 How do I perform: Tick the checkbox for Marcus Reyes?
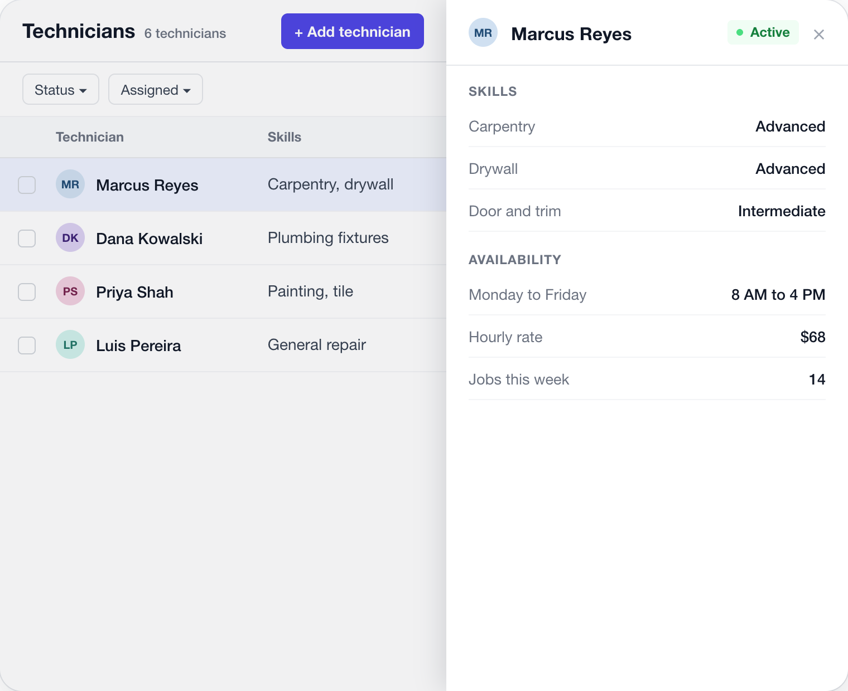[27, 185]
